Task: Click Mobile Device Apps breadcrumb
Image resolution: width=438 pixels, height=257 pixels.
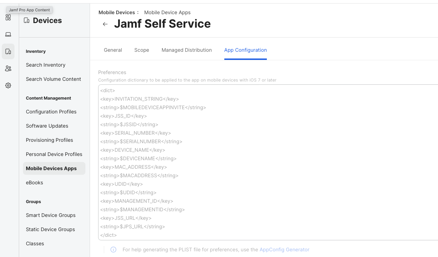Action: [x=167, y=12]
